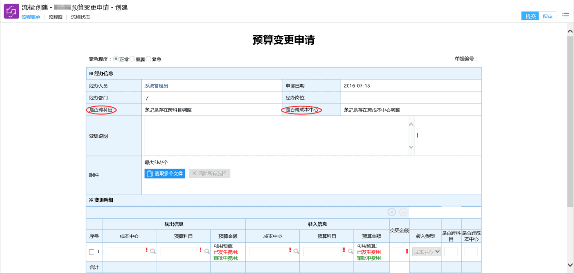Switch to 流程表单 tab
The image size is (574, 274).
(31, 17)
